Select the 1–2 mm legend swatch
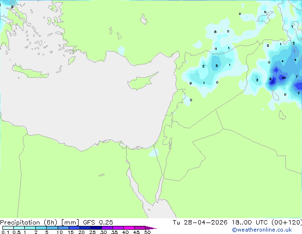302x234 pixels. coord(30,228)
